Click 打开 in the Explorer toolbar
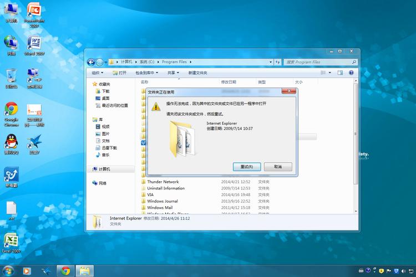Image resolution: width=416 pixels, height=277 pixels. point(120,73)
